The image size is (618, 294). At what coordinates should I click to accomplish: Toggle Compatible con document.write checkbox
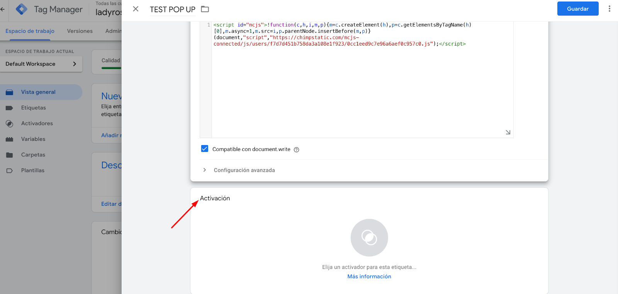[205, 149]
